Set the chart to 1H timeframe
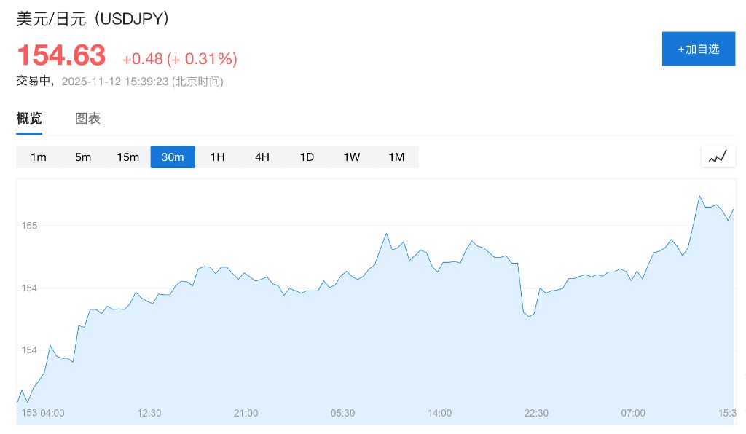 (217, 157)
